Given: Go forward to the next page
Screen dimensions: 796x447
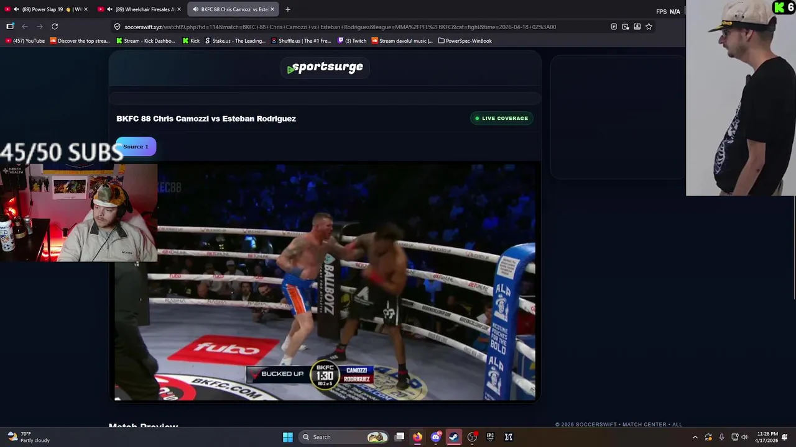Looking at the screenshot, I should click(40, 26).
